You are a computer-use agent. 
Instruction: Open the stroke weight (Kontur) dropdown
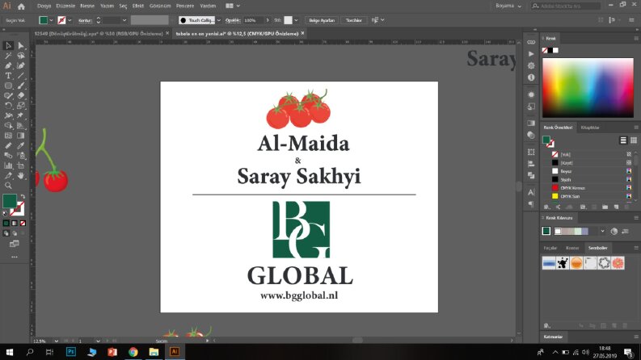pyautogui.click(x=124, y=20)
